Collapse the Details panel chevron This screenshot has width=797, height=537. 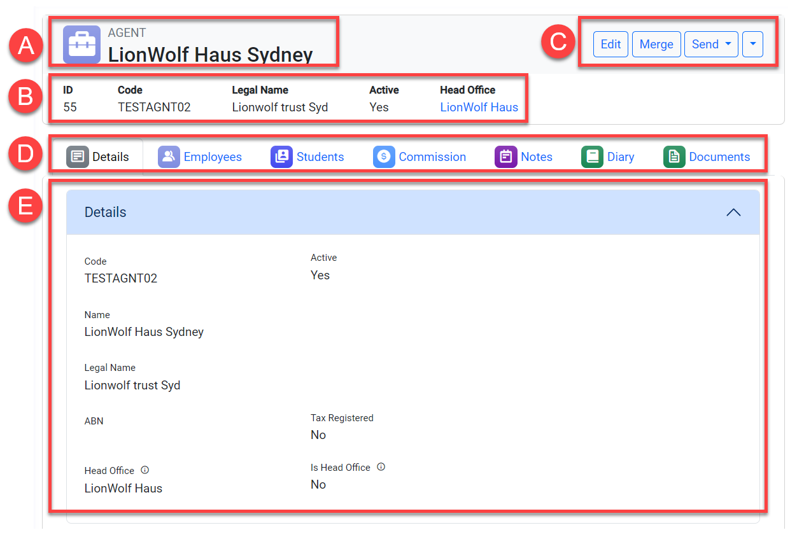click(x=733, y=213)
